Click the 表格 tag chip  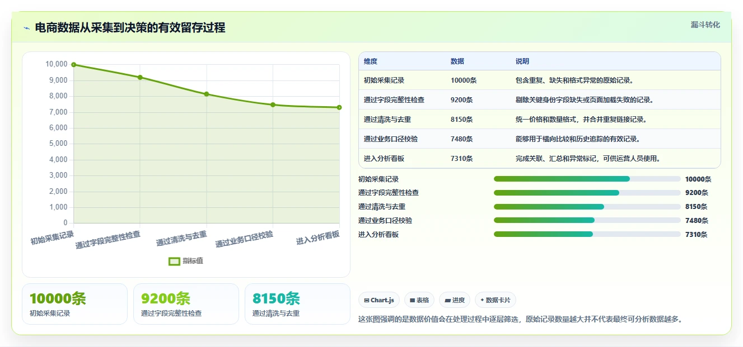419,300
